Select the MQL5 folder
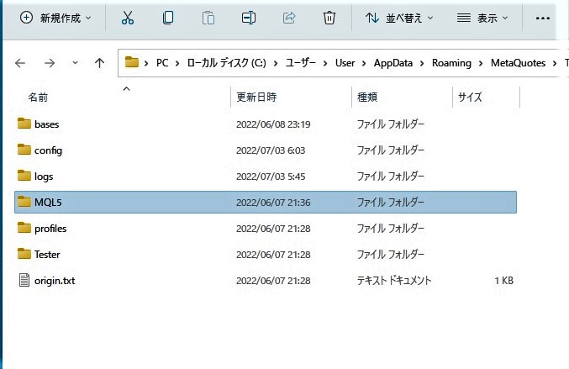 48,202
